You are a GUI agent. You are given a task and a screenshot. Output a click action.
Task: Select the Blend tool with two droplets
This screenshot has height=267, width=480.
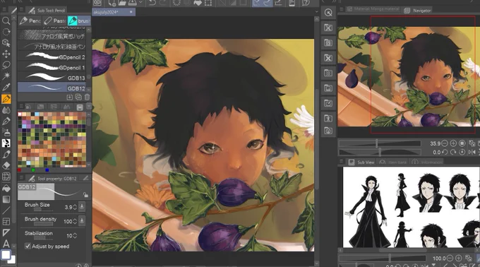click(x=6, y=110)
